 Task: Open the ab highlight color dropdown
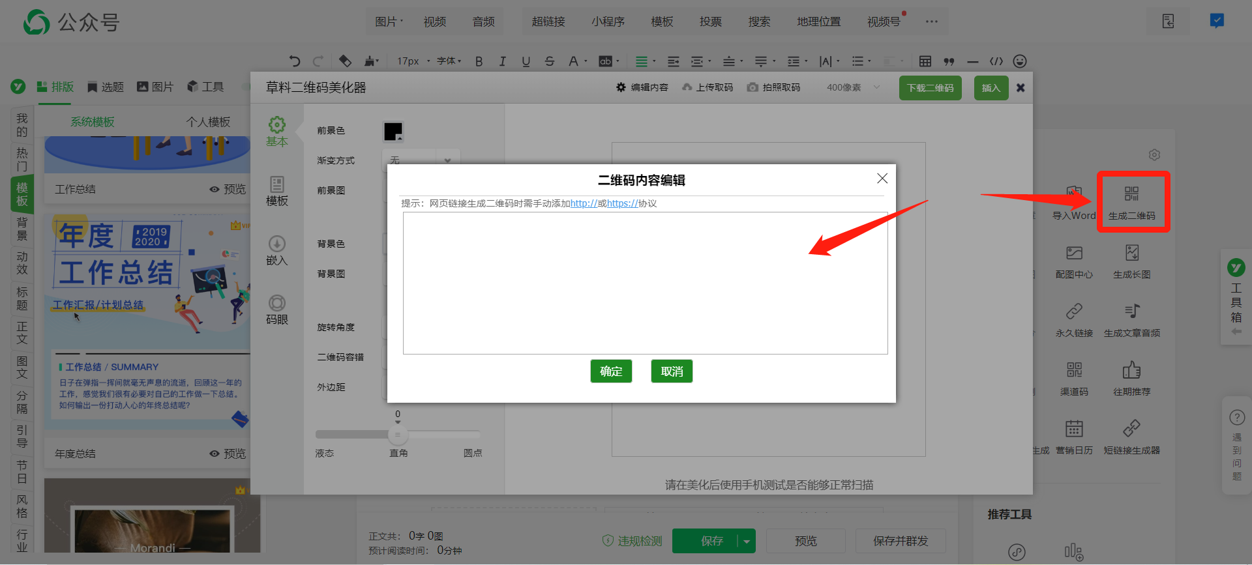pyautogui.click(x=609, y=61)
